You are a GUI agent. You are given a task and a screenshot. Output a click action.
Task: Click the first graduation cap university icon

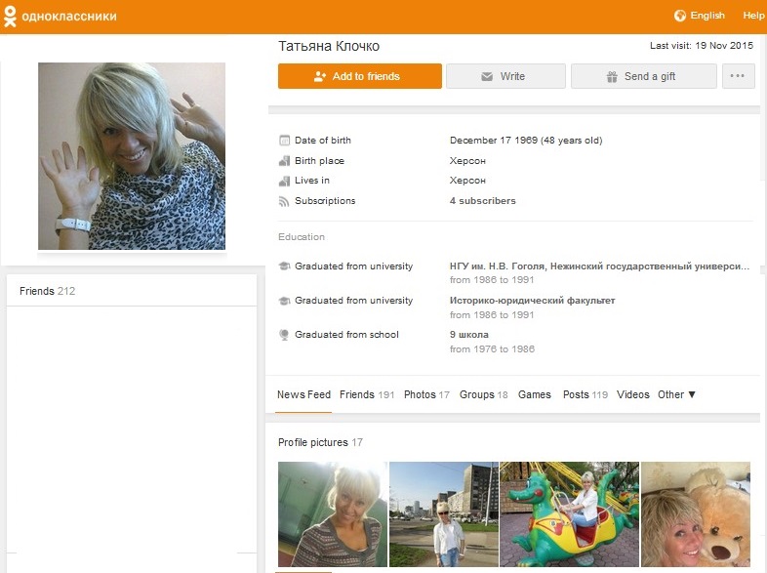click(x=284, y=266)
